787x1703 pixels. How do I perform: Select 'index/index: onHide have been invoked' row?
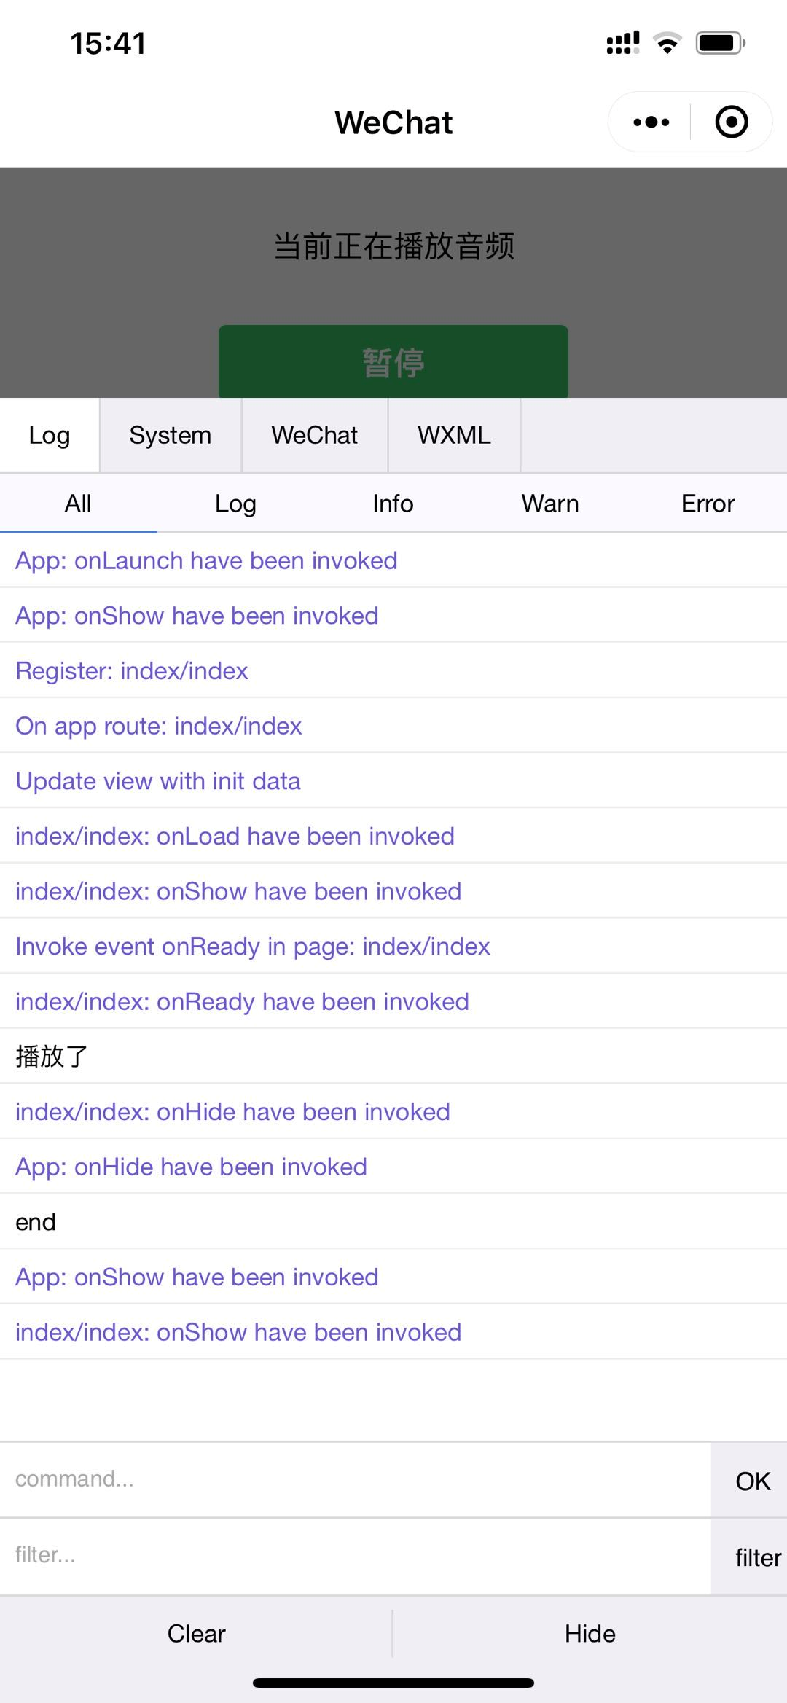tap(393, 1111)
